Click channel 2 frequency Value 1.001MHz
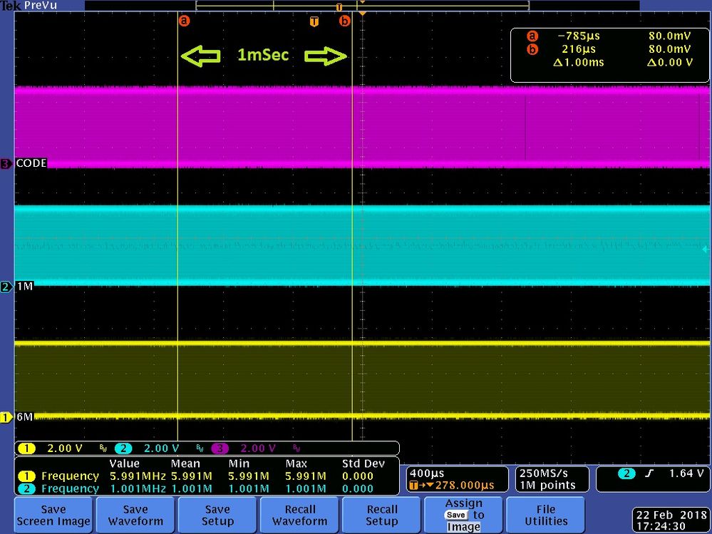The width and height of the screenshot is (712, 534). click(138, 489)
